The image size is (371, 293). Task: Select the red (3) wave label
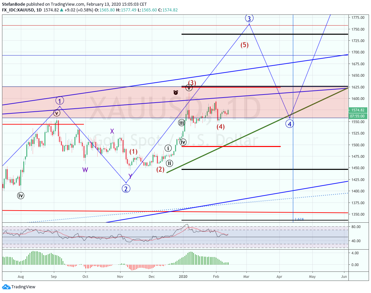tap(192, 82)
